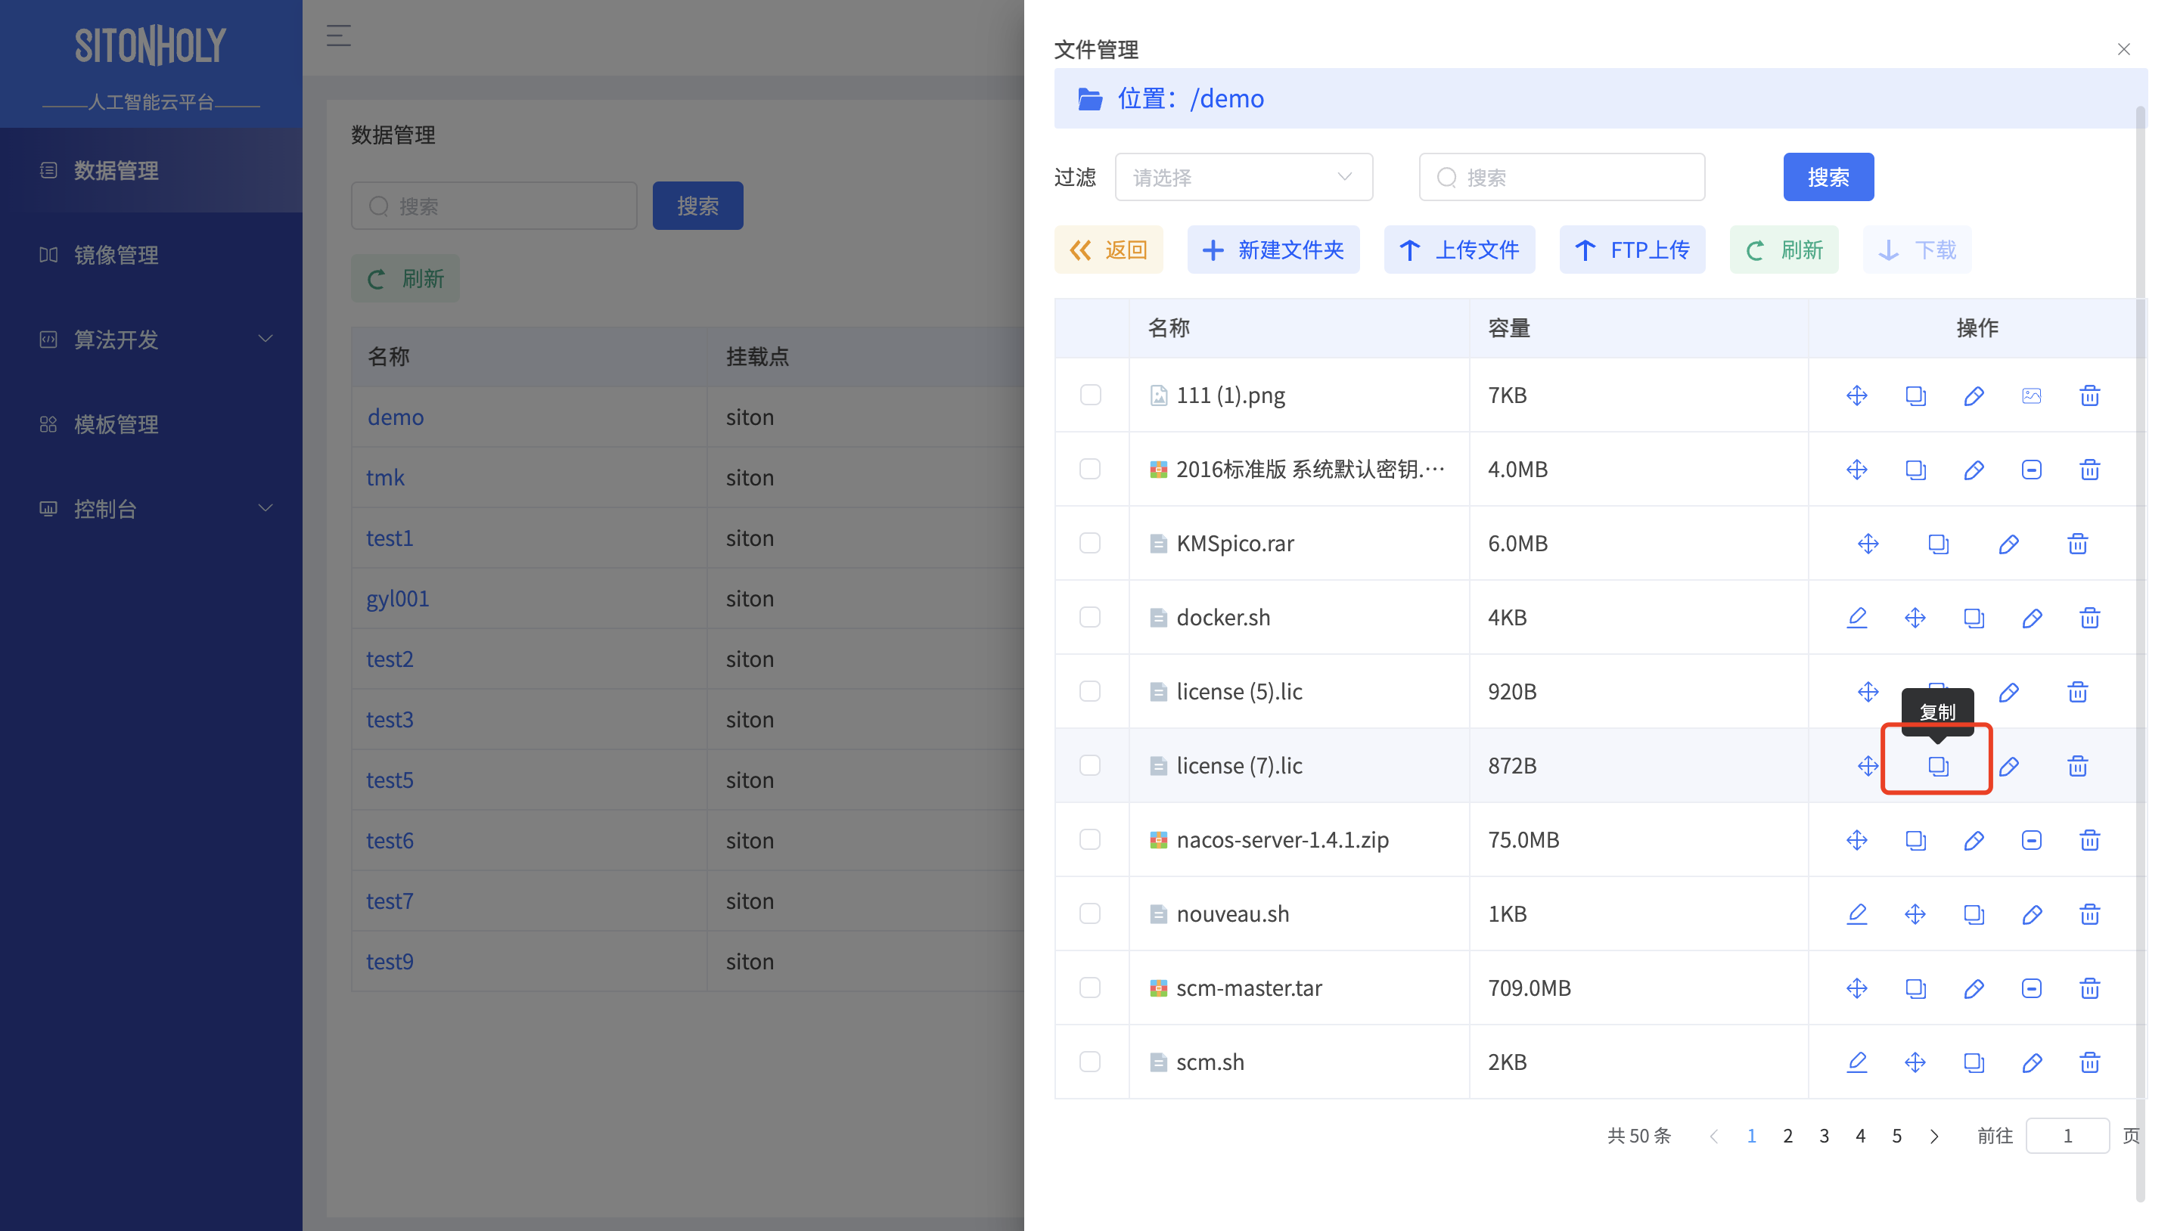The height and width of the screenshot is (1231, 2174).
Task: Toggle the sidebar collapse hamburger icon
Action: [338, 36]
